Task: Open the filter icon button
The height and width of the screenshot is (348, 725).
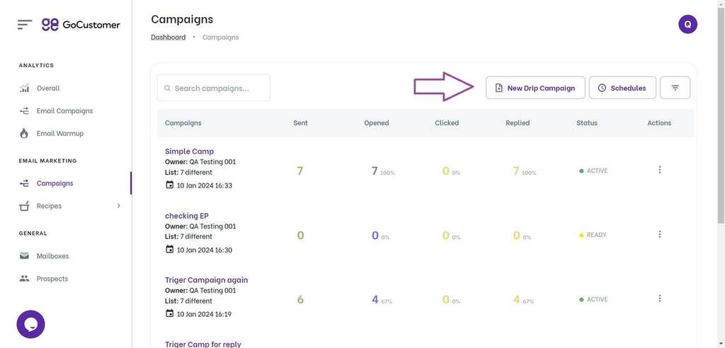Action: (675, 88)
